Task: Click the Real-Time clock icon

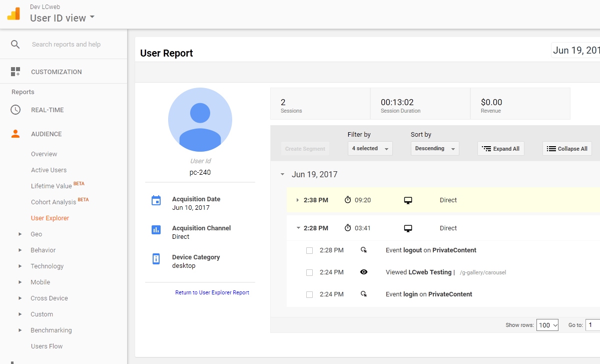Action: click(16, 110)
